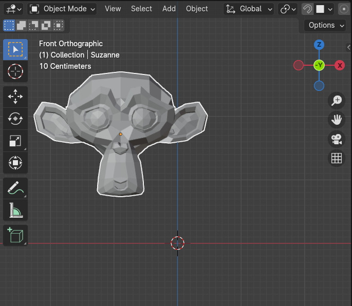Image resolution: width=352 pixels, height=306 pixels.
Task: Click the pan view hand button
Action: (x=337, y=120)
